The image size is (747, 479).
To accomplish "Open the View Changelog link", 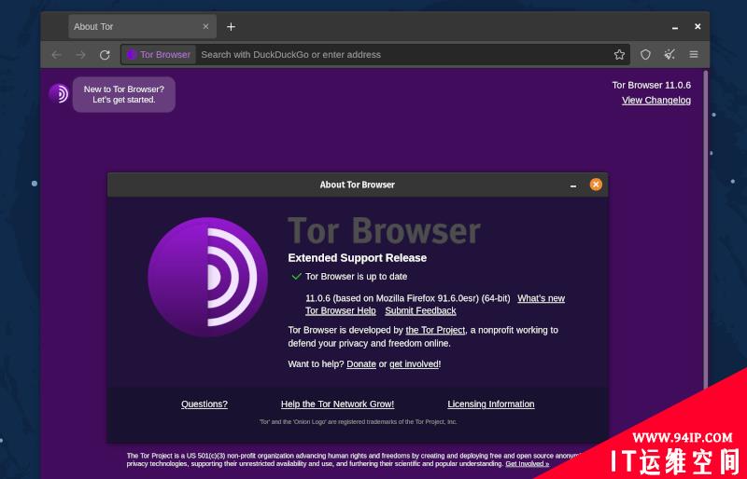I will pos(656,101).
